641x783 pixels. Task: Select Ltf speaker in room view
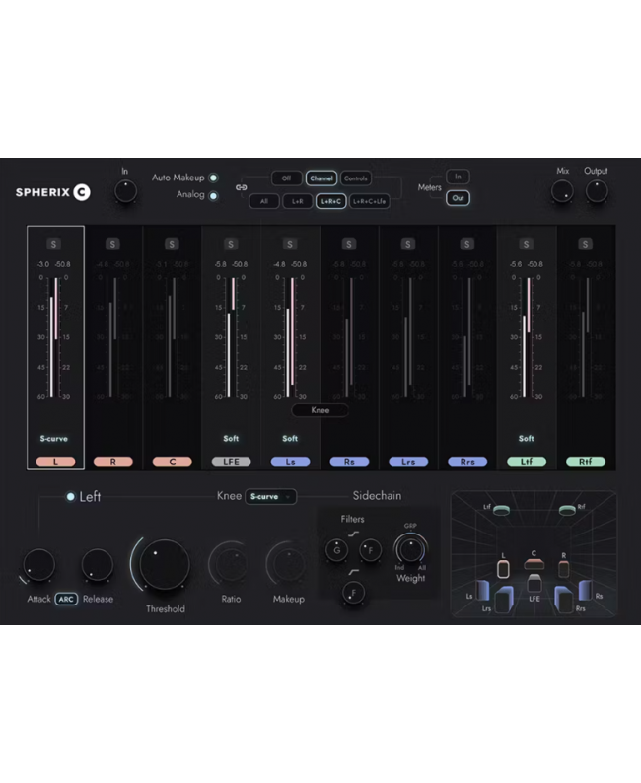pos(501,510)
